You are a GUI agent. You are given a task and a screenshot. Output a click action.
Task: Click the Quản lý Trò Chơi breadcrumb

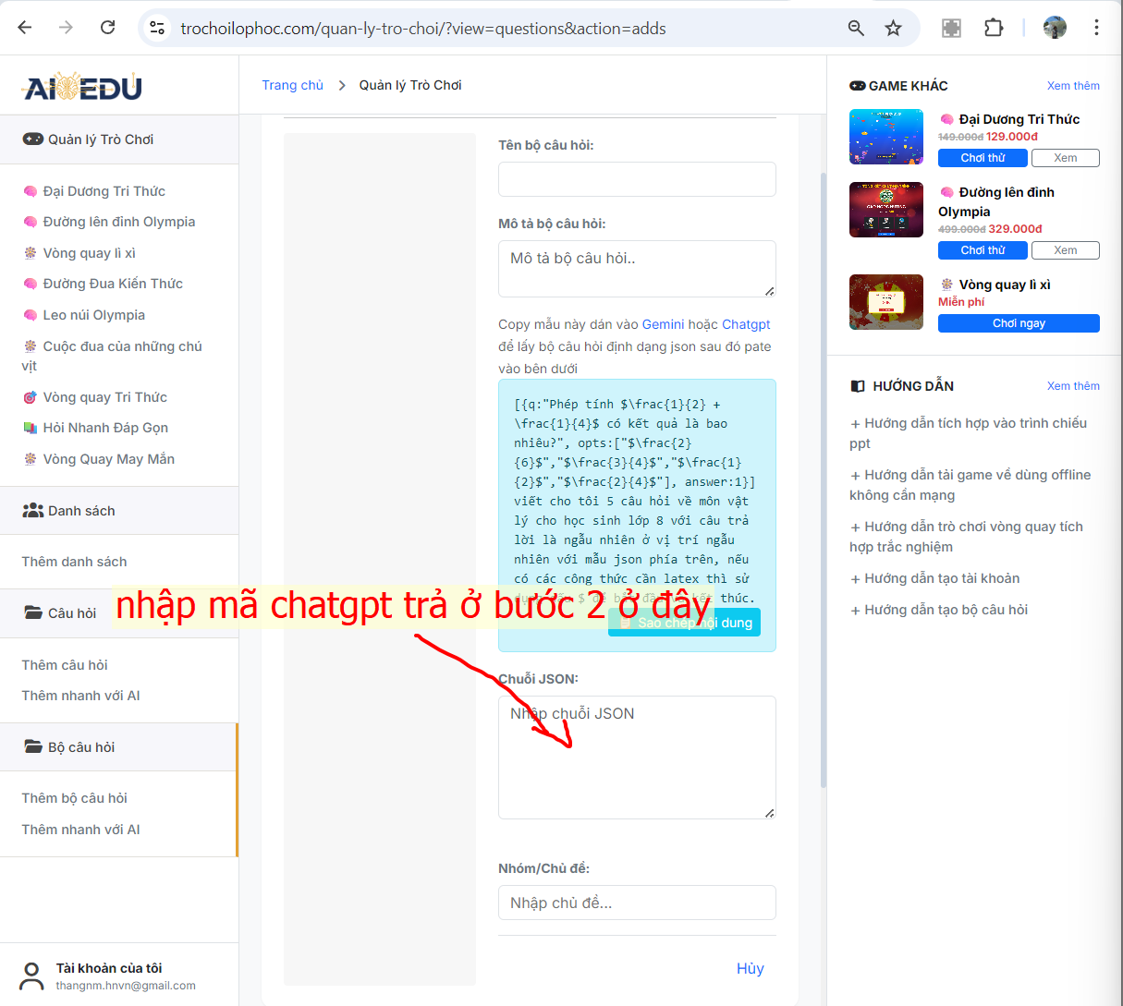(410, 84)
